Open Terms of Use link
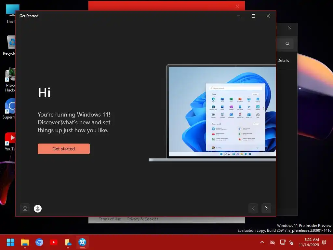 (110, 219)
